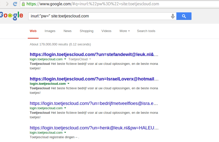Click green URL under the bedrijfmetveelfloes result

tap(46, 108)
